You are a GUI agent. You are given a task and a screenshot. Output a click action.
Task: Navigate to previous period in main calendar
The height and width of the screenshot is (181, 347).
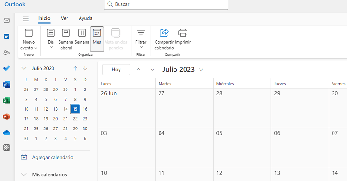coord(138,69)
